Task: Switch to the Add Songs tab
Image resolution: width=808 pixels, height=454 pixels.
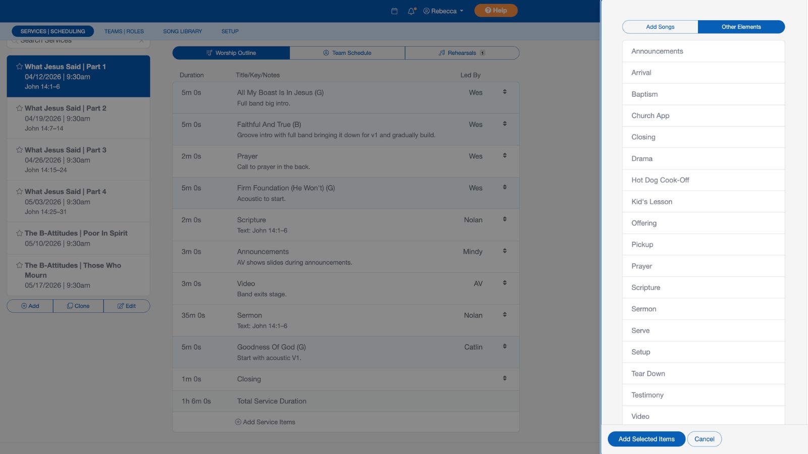Action: point(660,27)
